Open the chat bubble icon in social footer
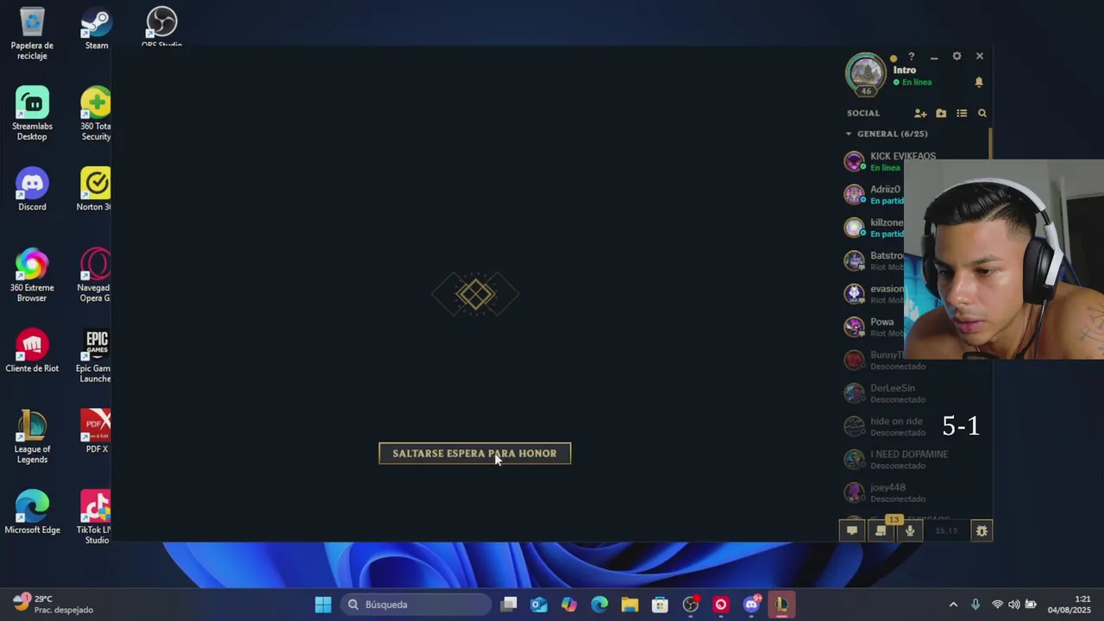 pos(851,530)
